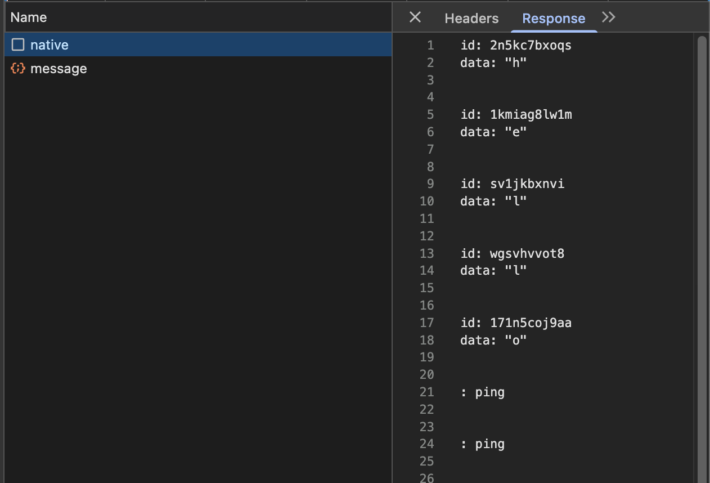Click the line with id 1kmiag8lw1m
Viewport: 710px width, 483px height.
tap(516, 115)
